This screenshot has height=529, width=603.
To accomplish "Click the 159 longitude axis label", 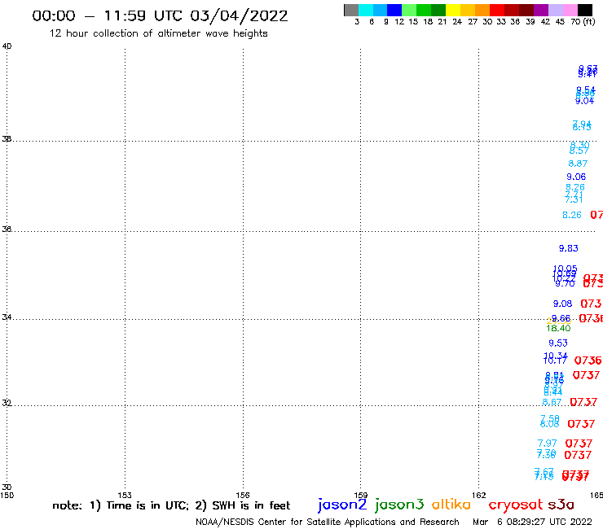I will click(361, 496).
